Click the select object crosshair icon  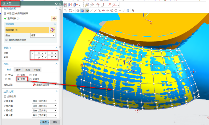click(54, 19)
